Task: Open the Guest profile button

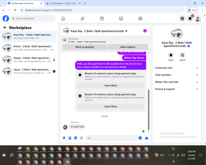Action: [192, 10]
